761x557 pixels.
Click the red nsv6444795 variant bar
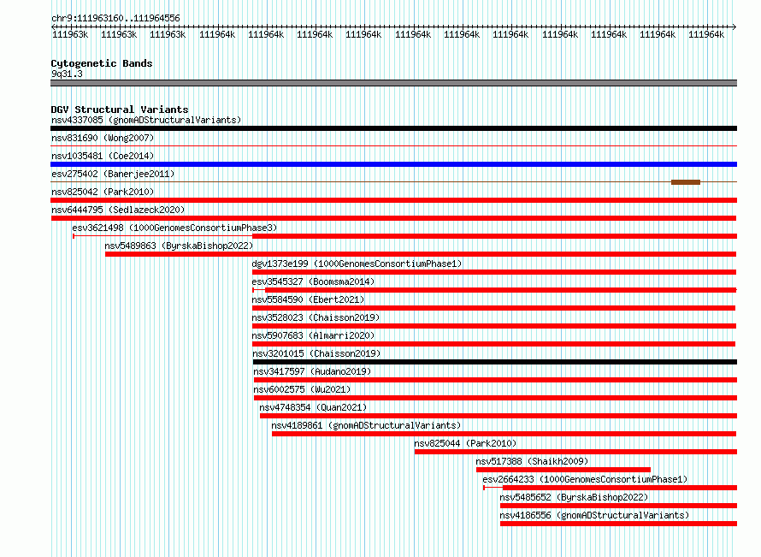click(x=393, y=218)
